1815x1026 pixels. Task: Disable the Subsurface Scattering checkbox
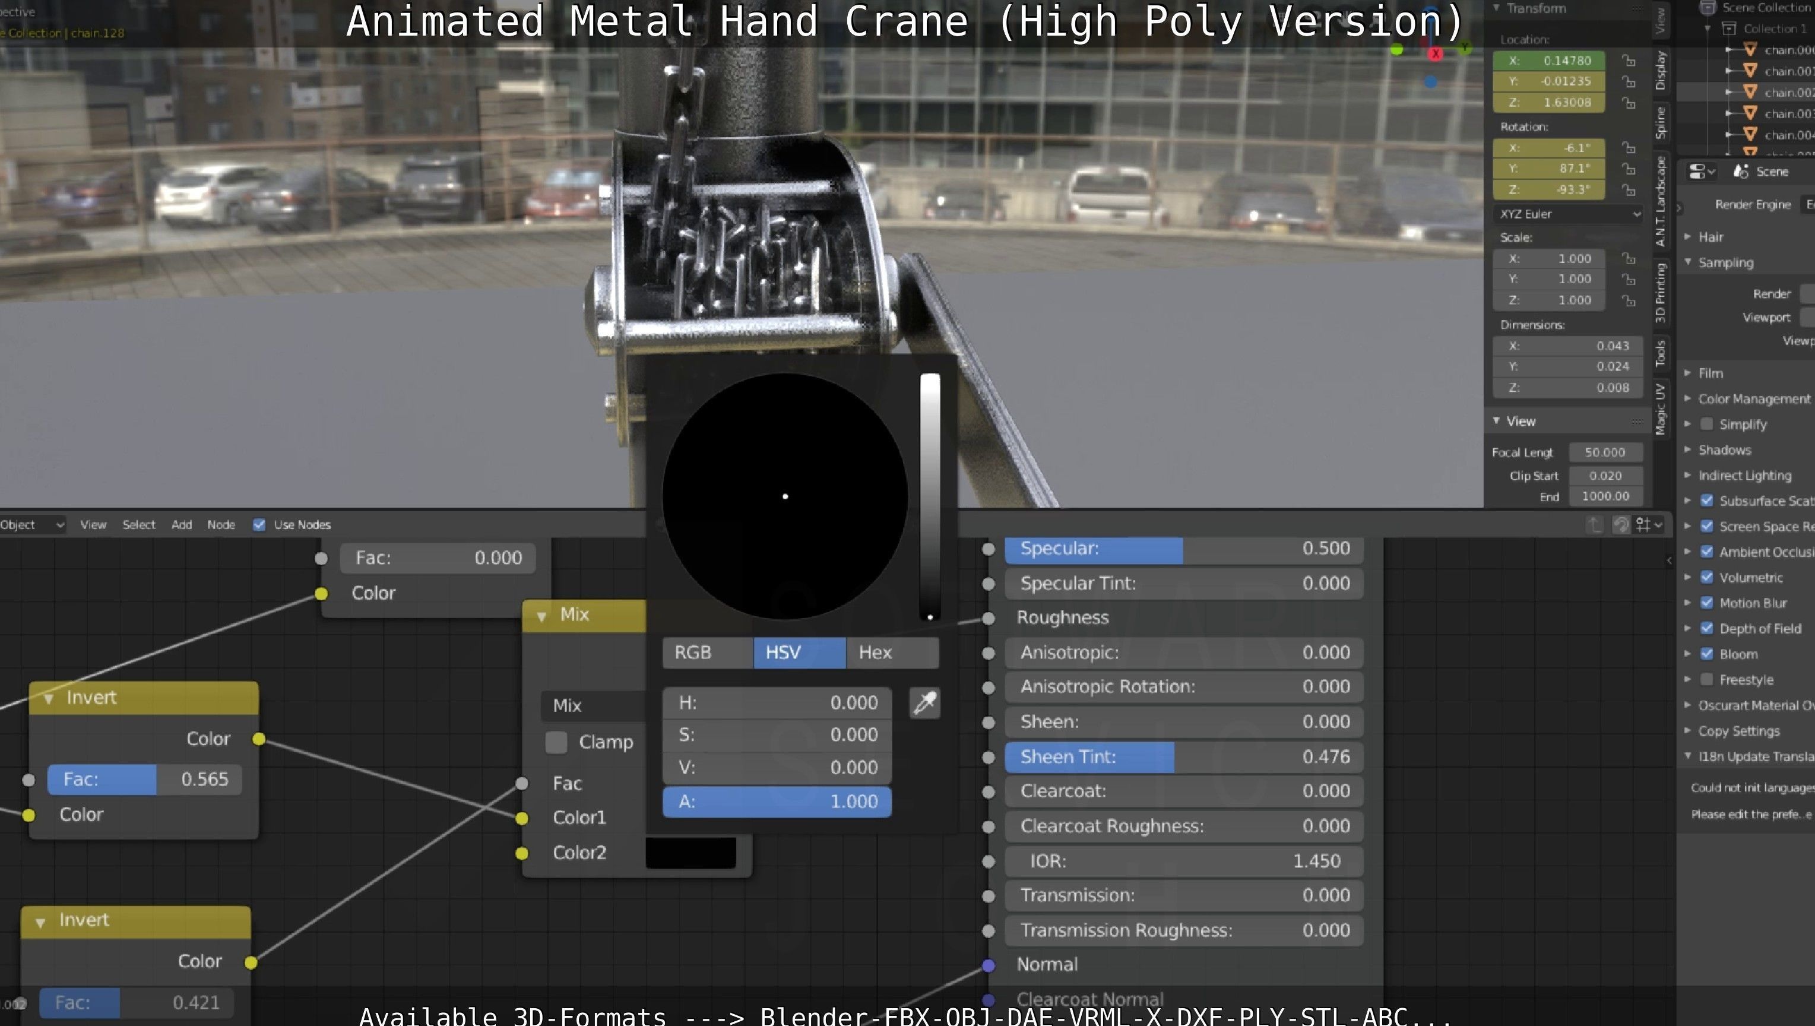click(1706, 501)
